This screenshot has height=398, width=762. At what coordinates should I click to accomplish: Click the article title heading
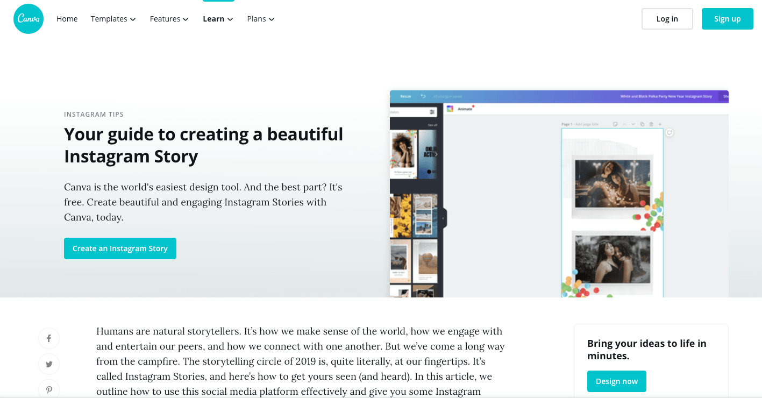click(203, 145)
